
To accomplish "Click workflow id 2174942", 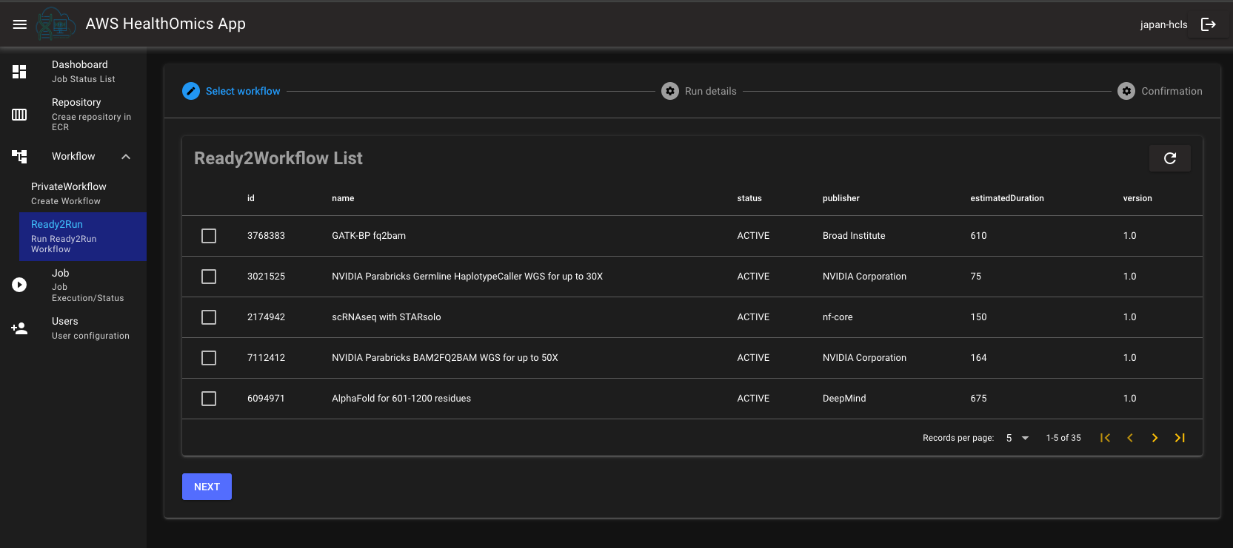I will point(266,317).
